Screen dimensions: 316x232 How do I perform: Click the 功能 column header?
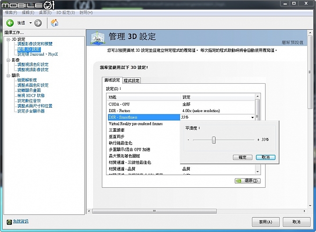coord(144,97)
